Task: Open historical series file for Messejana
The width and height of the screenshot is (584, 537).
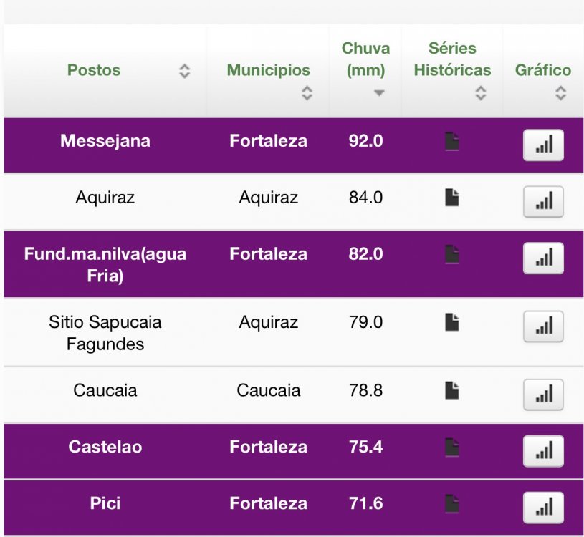Action: point(451,141)
